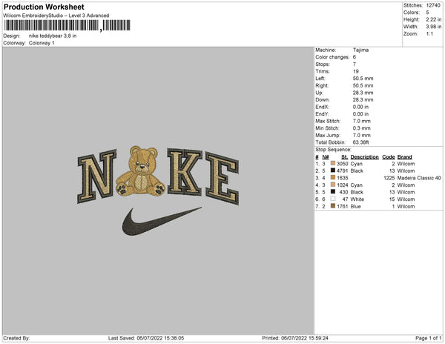The image size is (445, 344).
Task: Click the "Created By:" footer label
Action: click(x=16, y=338)
